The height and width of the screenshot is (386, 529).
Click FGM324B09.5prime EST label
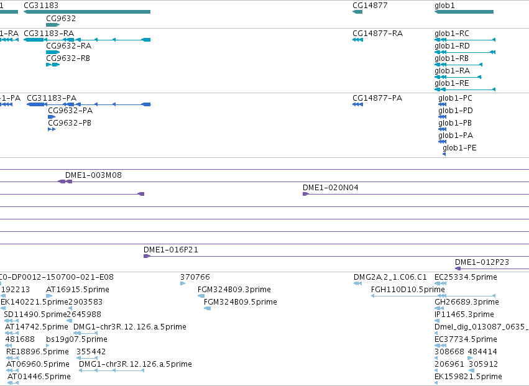click(241, 302)
